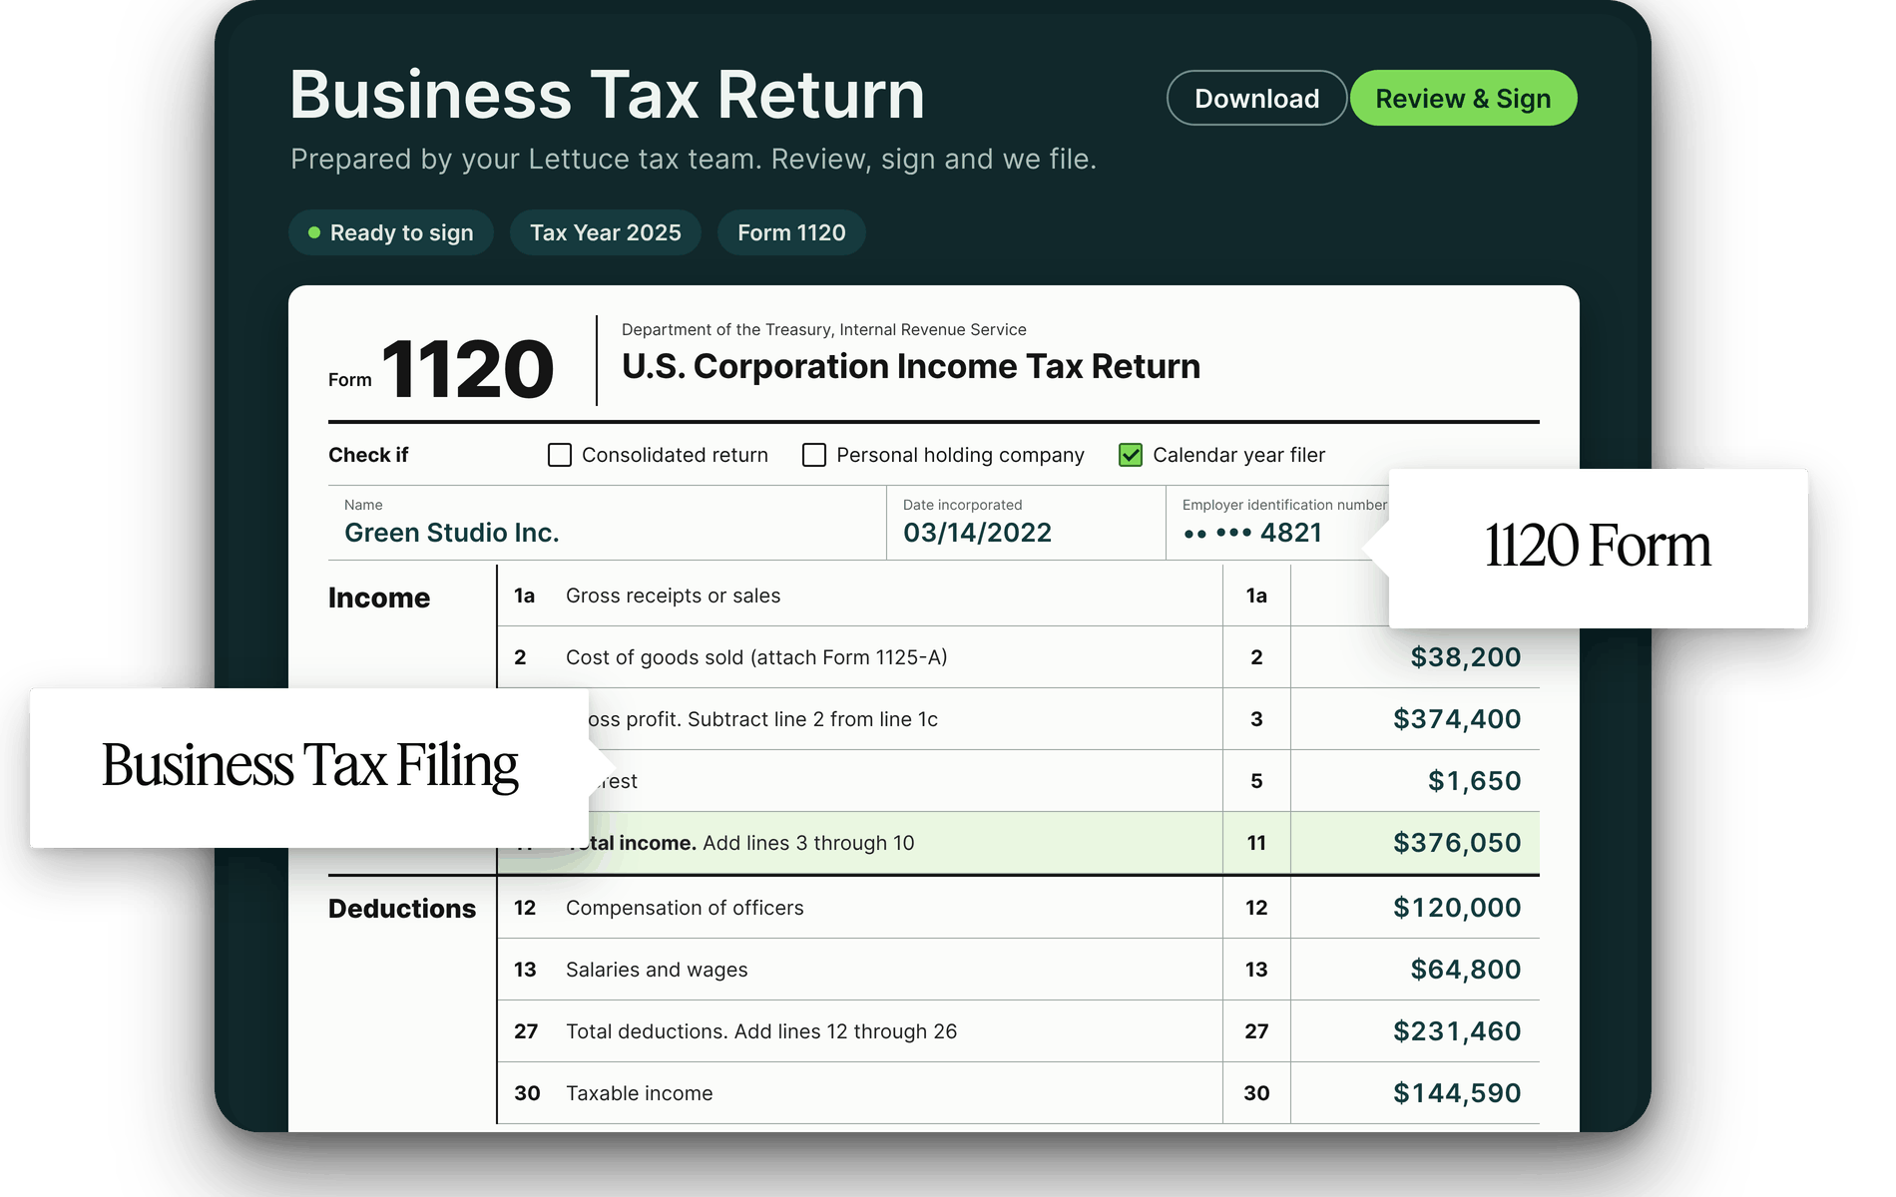Viewport: 1896px width, 1197px height.
Task: Select the date incorporated 03/14/2022
Action: tap(977, 533)
